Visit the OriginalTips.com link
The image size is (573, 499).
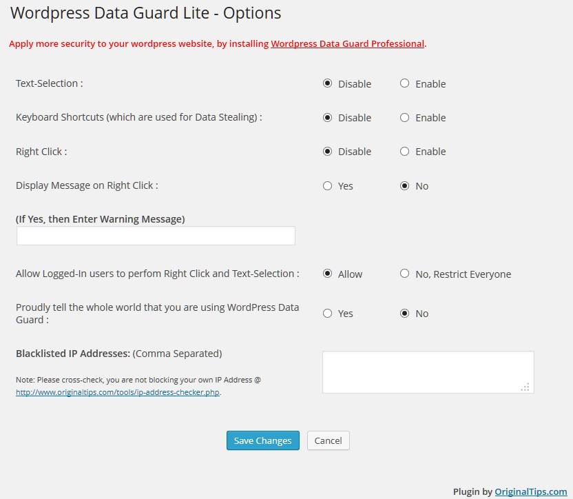[530, 491]
